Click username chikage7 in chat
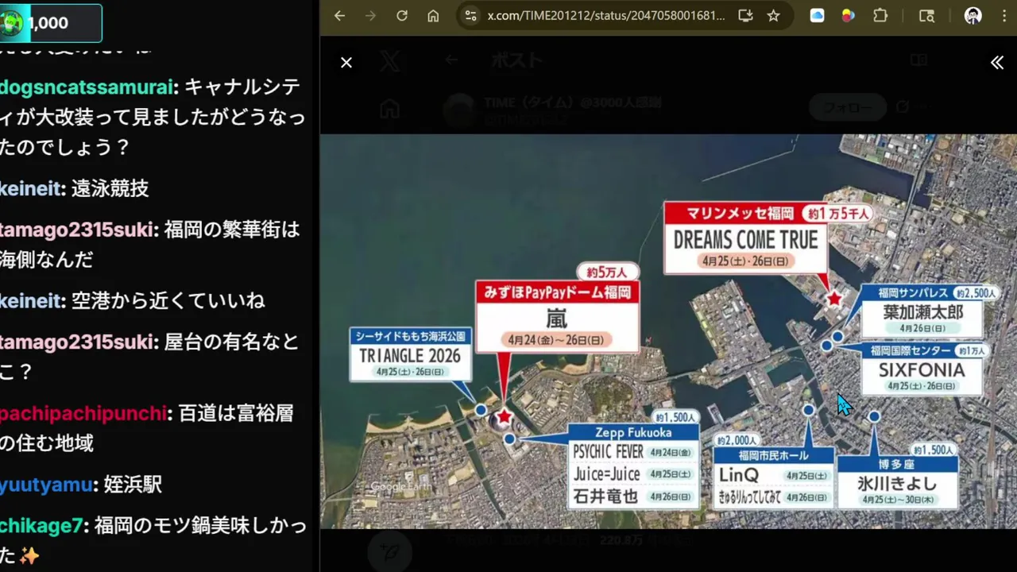The image size is (1017, 572). click(41, 525)
